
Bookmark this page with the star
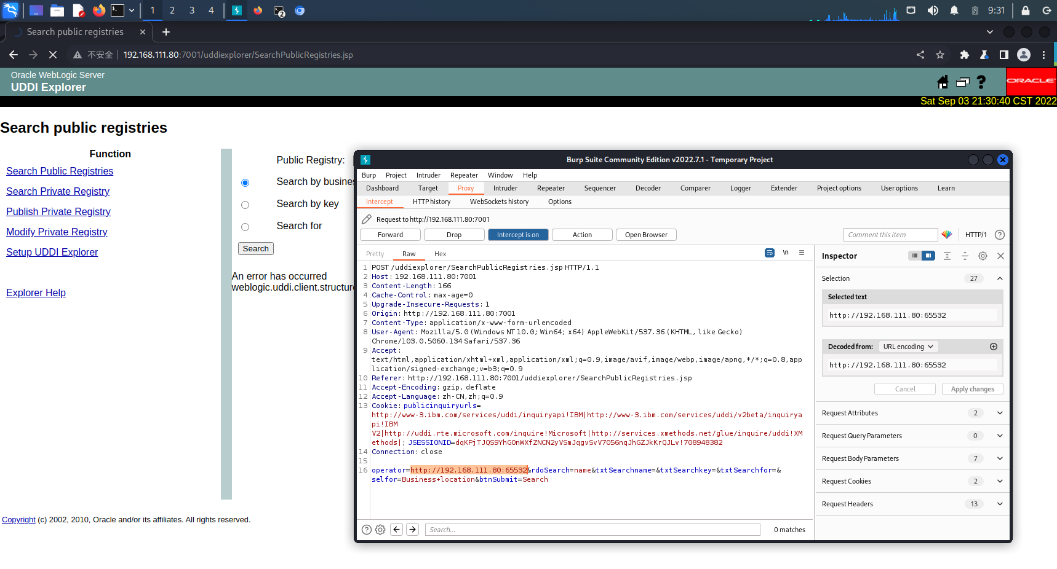940,55
